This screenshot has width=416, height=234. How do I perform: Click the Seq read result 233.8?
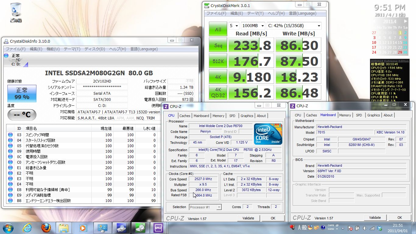(x=251, y=45)
